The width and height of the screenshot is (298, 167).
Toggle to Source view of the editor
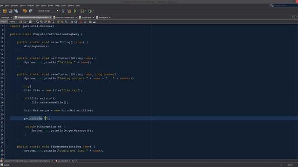(3, 22)
